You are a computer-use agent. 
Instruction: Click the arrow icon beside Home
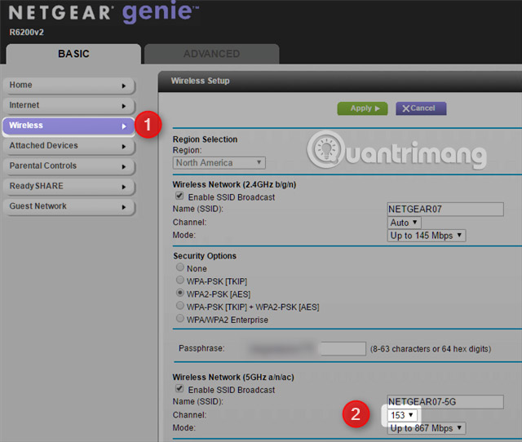click(x=124, y=85)
